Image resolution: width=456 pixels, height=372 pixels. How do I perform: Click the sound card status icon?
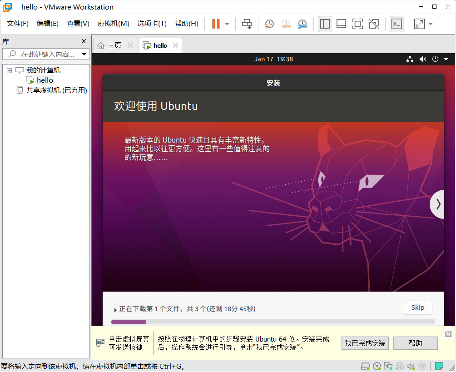coord(411,366)
